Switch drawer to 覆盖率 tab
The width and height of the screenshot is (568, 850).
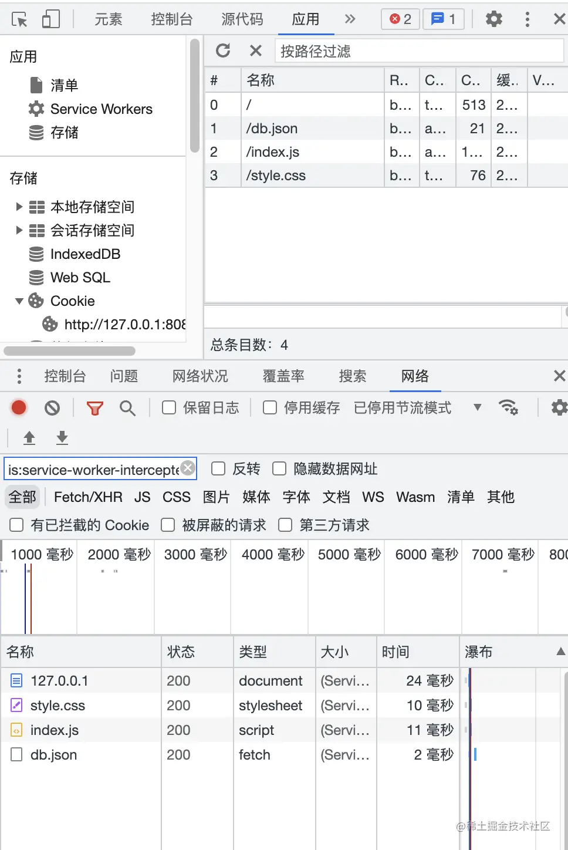tap(283, 376)
